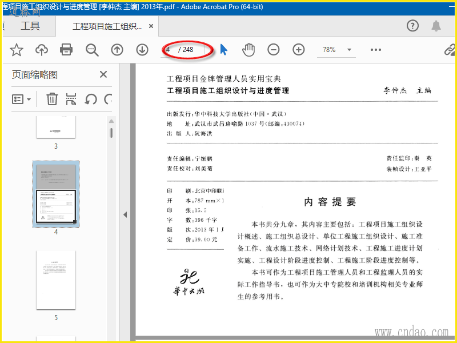Open thumbnail options dropdown menu
This screenshot has height=343, width=457.
[21, 99]
